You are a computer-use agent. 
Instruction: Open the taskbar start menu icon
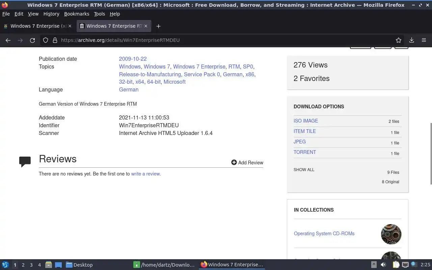[5, 265]
